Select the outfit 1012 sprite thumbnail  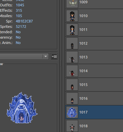(x=72, y=43)
